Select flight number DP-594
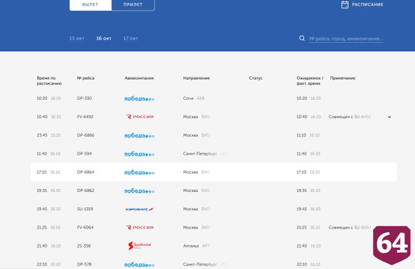Viewport: 415px width, 269px height. (84, 153)
